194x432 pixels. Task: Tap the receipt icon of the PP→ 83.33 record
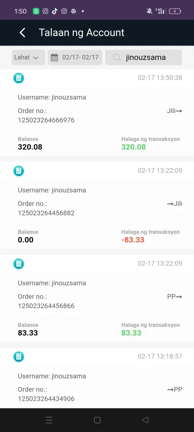click(19, 264)
